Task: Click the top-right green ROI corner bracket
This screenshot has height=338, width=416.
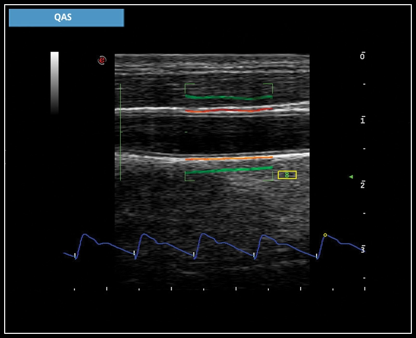Action: pos(270,86)
